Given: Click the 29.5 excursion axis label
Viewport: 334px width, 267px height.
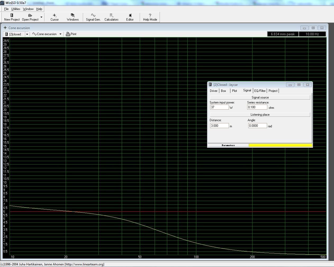Looking at the screenshot, I should [6, 41].
